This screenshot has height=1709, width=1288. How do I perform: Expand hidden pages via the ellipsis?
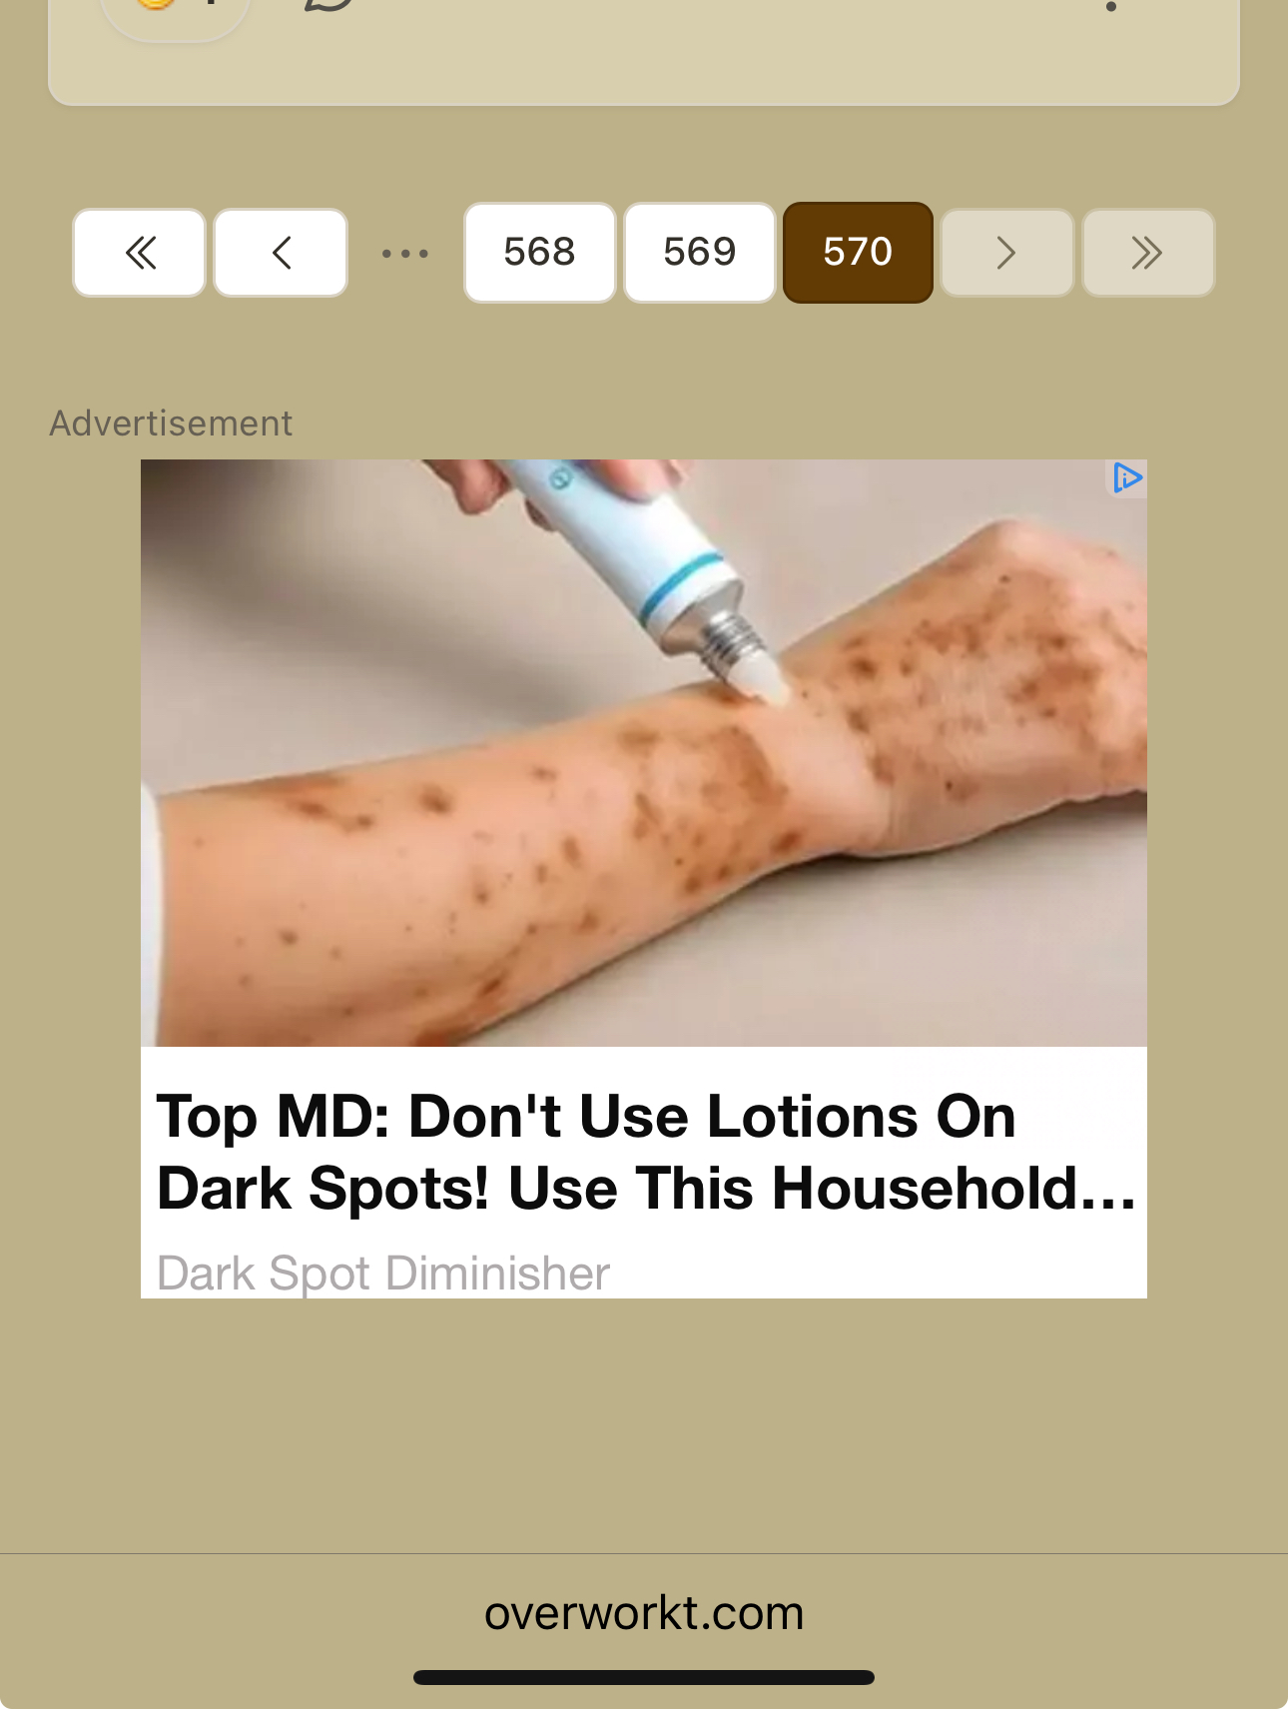tap(405, 254)
